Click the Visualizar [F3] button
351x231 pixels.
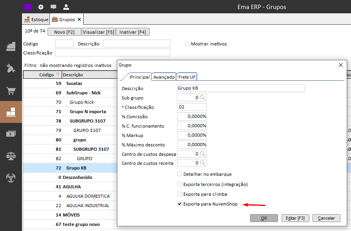click(x=99, y=32)
